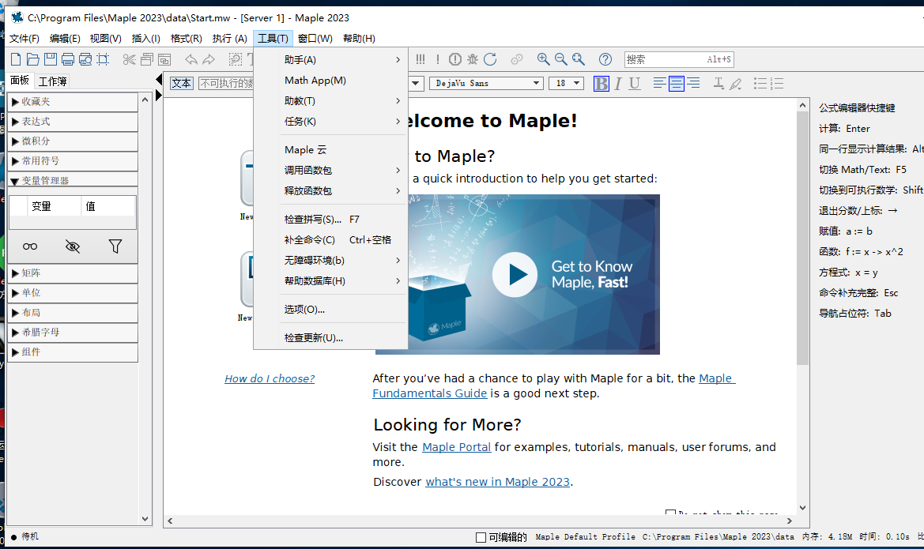
Task: Switch to the 工作簿 tab
Action: pos(52,81)
